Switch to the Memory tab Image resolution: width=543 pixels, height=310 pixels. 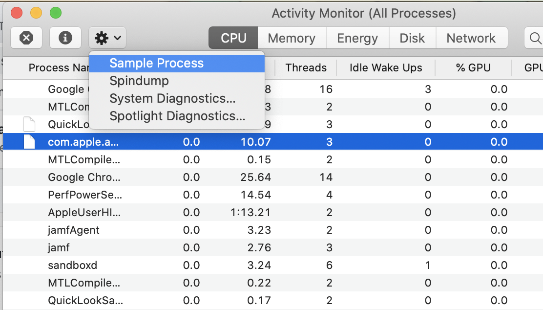(x=292, y=38)
